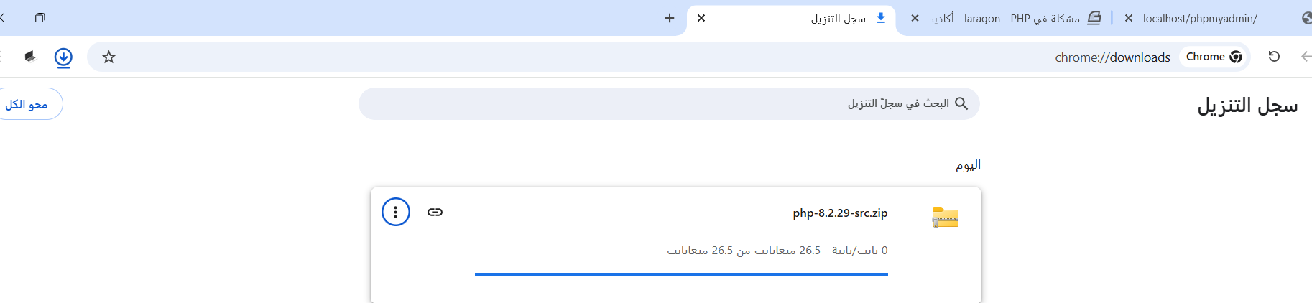Click the clear all downloads button
Viewport: 1312px width, 303px height.
(29, 104)
